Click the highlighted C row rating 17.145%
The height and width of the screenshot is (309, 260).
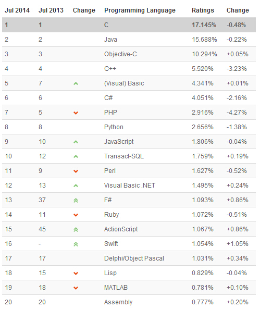pos(204,25)
